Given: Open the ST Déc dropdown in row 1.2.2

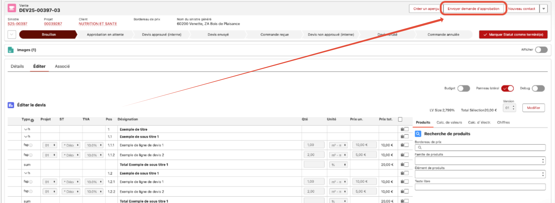Looking at the screenshot, I should coord(71,191).
